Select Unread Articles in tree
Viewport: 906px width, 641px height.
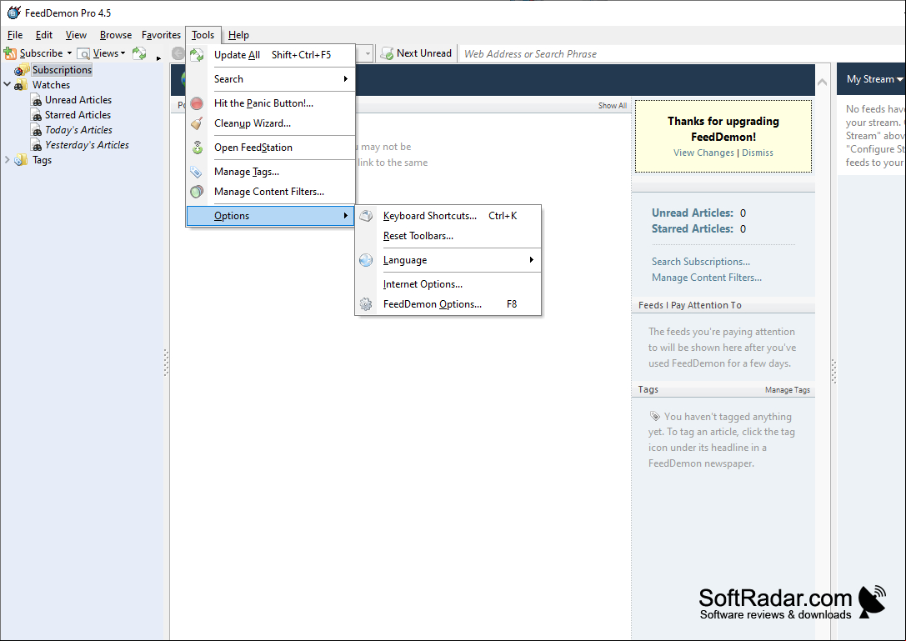pos(78,100)
